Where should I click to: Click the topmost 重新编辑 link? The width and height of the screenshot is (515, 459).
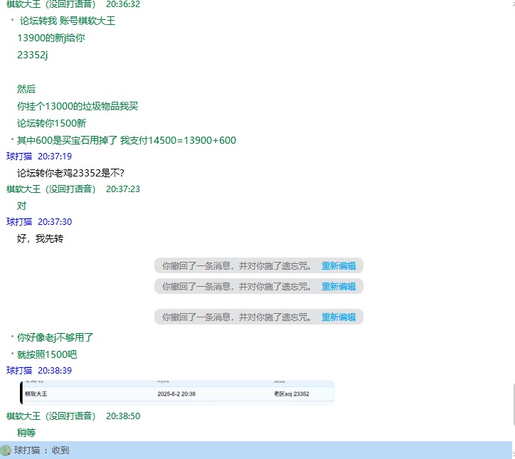(x=339, y=265)
